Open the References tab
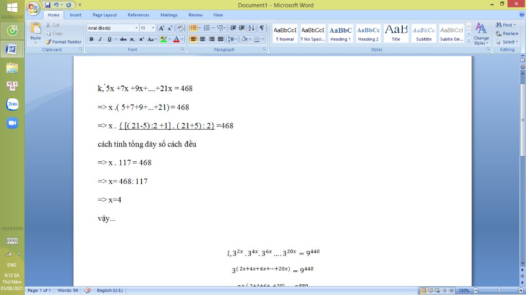Viewport: 526px width, 295px height. (139, 15)
